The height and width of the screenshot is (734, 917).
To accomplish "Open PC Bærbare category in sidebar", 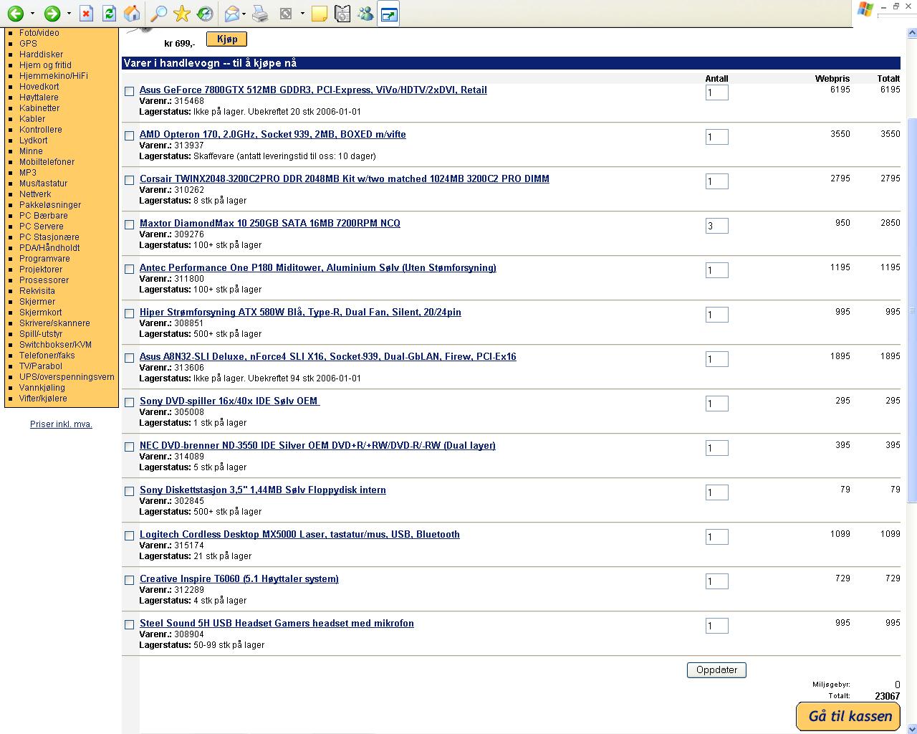I will (x=44, y=216).
